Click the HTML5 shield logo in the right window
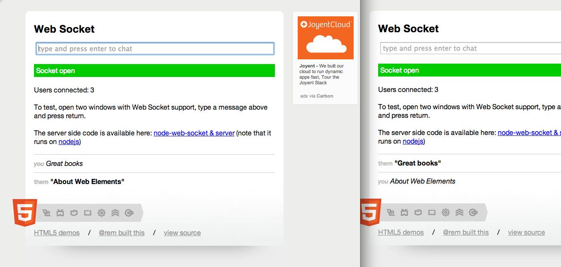Image resolution: width=561 pixels, height=267 pixels. [370, 212]
